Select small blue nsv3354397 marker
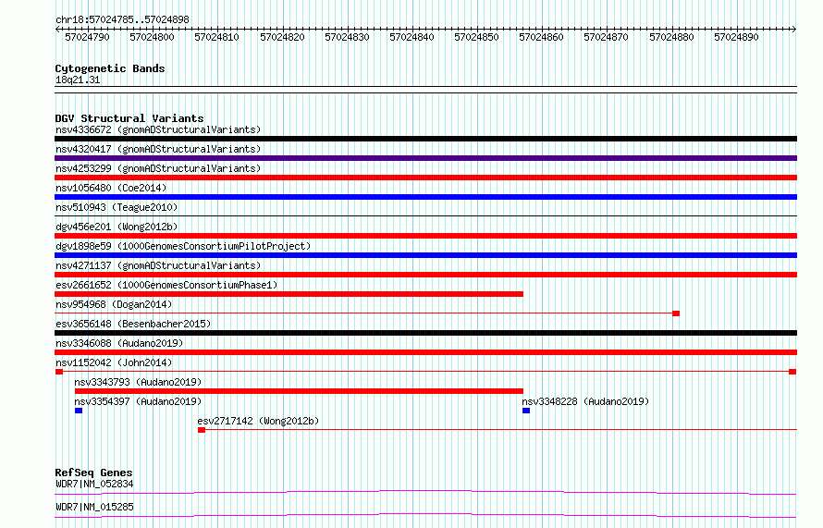Viewport: 823px width, 528px height. pos(79,411)
